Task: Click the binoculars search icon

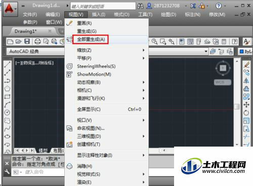Action: click(x=140, y=6)
